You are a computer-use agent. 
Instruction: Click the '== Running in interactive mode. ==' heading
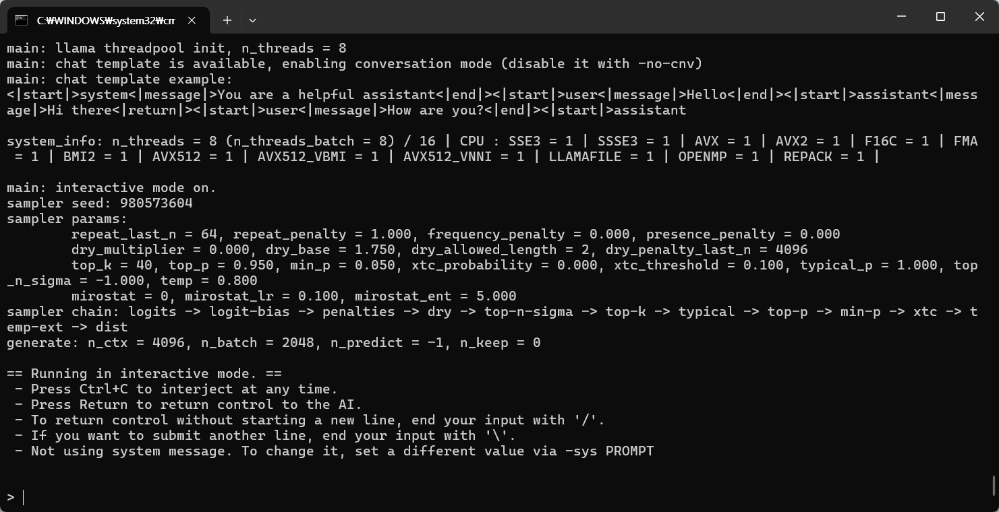(144, 373)
